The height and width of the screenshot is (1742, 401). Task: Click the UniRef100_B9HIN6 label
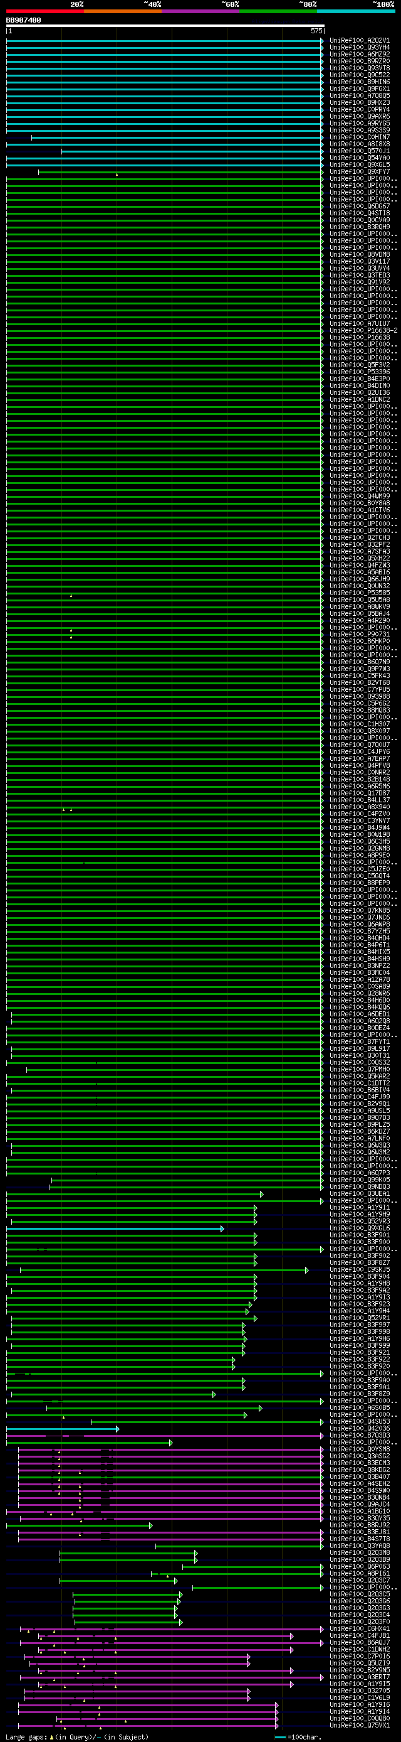click(x=359, y=82)
